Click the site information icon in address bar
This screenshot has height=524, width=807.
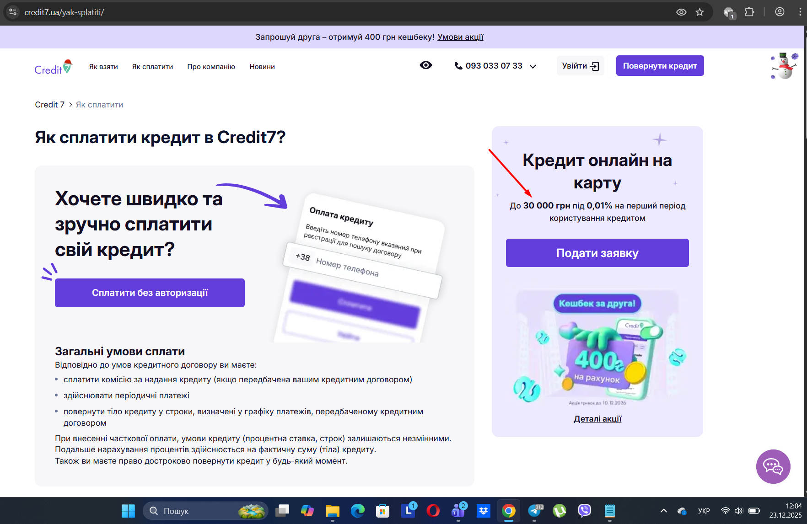click(x=13, y=12)
